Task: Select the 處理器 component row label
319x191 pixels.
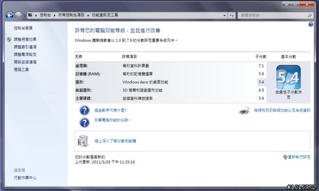Action: 82,66
